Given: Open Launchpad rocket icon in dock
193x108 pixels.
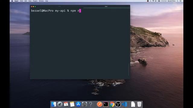Looking at the screenshot, I should click(x=60, y=104).
